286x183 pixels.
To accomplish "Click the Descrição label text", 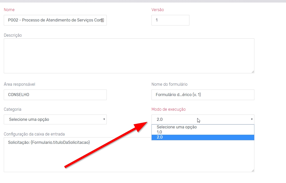I will [13, 35].
